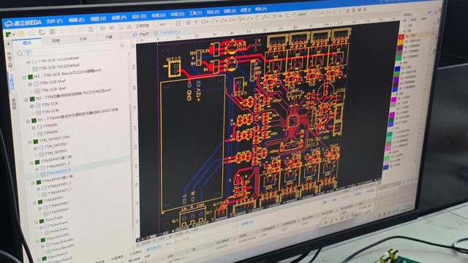The image size is (468, 263).
Task: Switch to 2D view
Action: pyautogui.click(x=102, y=28)
